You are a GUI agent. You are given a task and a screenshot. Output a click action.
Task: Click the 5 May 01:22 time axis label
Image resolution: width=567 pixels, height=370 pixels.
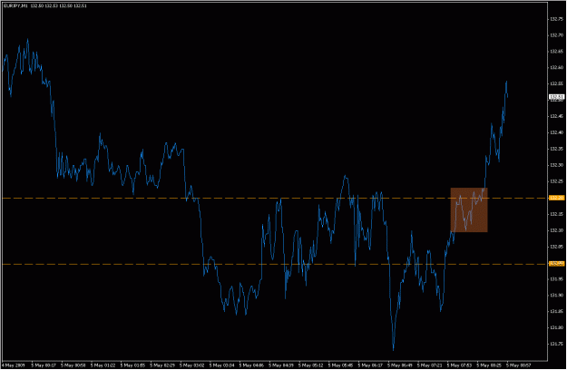(x=103, y=365)
